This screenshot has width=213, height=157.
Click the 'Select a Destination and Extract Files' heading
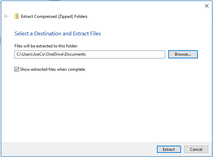[57, 34]
